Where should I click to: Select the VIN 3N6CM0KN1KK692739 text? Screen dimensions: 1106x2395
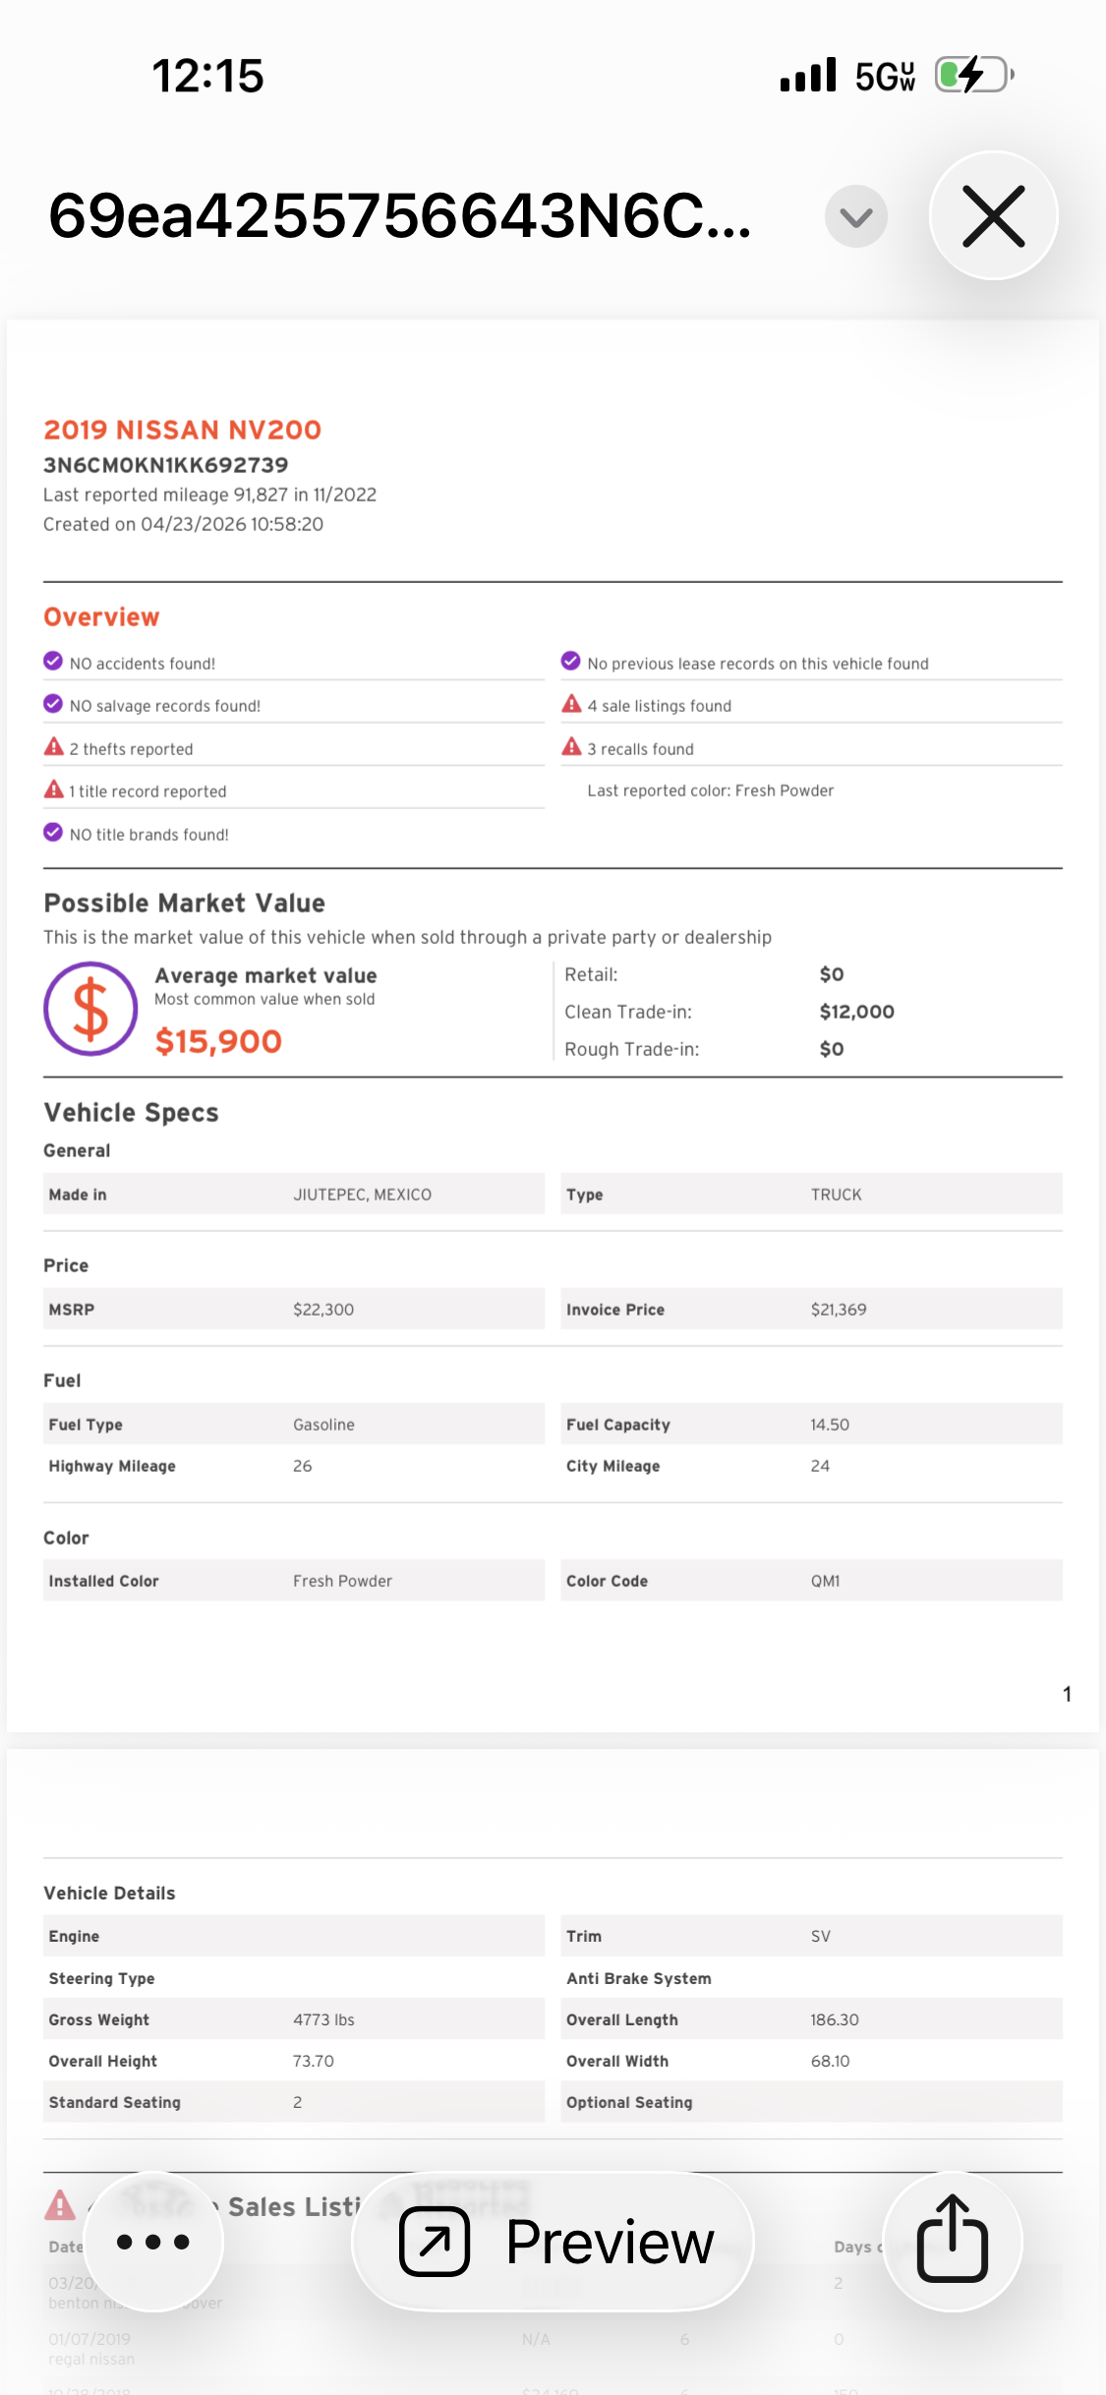(x=166, y=465)
